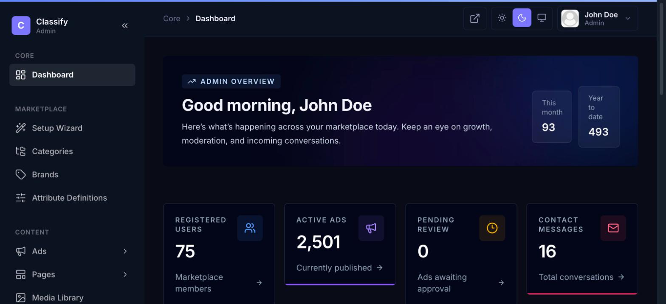
Task: Switch to light theme
Action: (502, 18)
